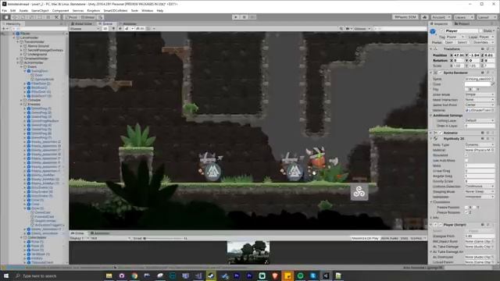Open the Windows Start menu
Image resolution: width=500 pixels, height=281 pixels.
click(x=6, y=276)
